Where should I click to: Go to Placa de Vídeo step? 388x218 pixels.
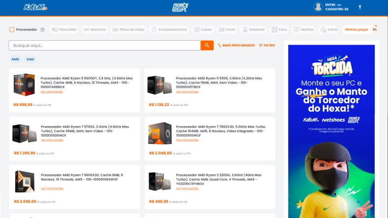click(x=128, y=29)
